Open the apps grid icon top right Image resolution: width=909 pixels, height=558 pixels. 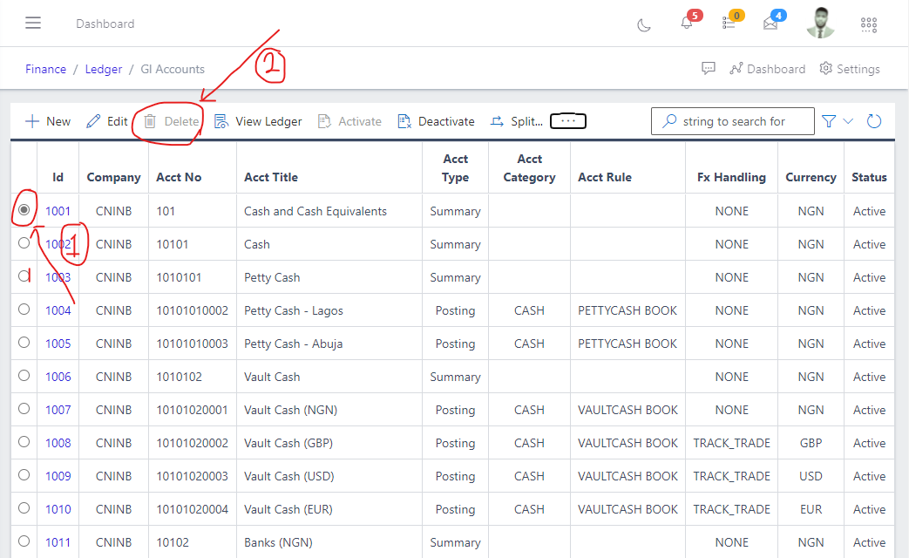click(x=868, y=25)
